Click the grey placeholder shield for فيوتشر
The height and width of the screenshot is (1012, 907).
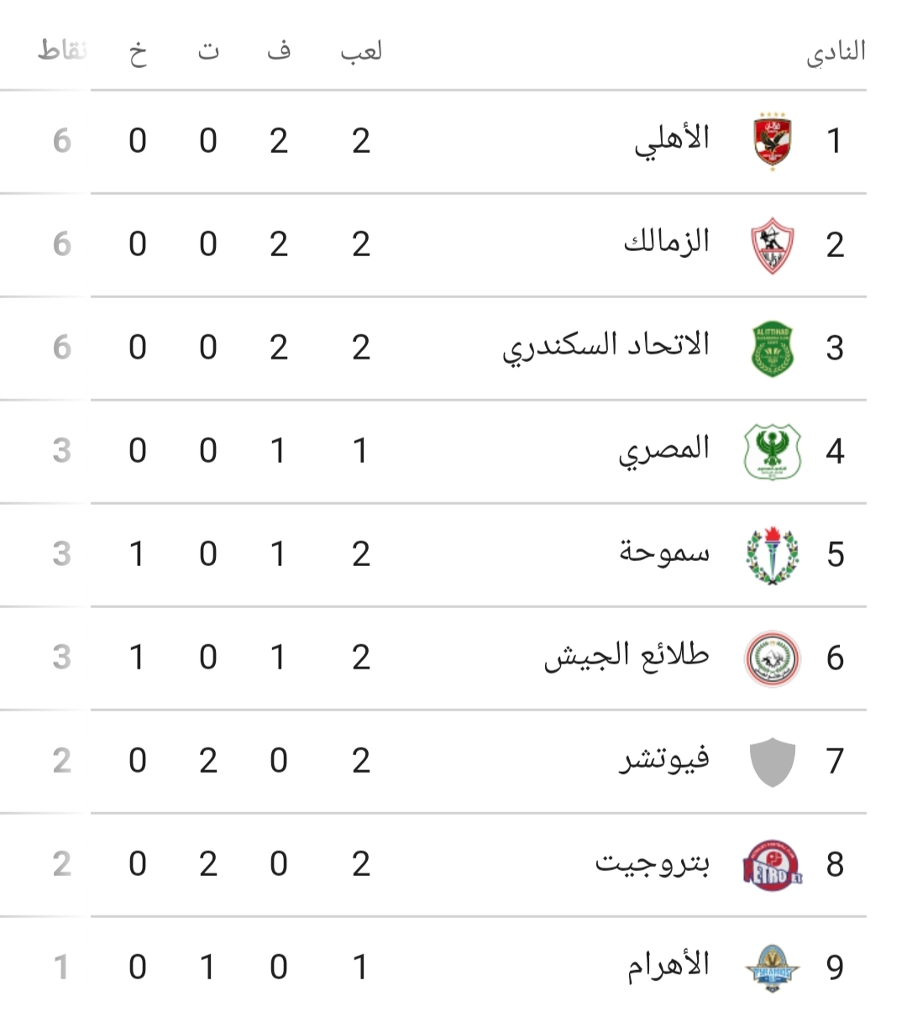[772, 762]
